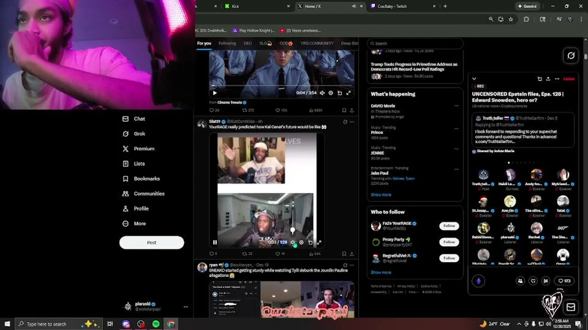Screen dimensions: 588x330
Task: Open Slatt video settings gear
Action: [x=301, y=242]
